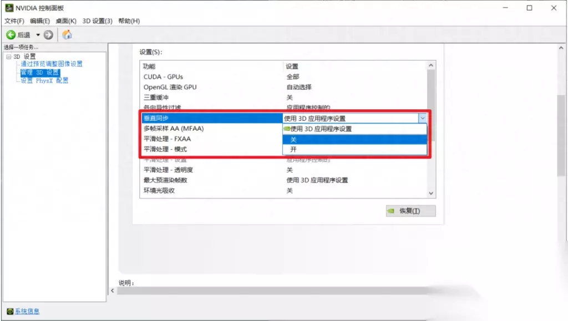Image resolution: width=568 pixels, height=321 pixels.
Task: Select the 三重缓冲 row
Action: pyautogui.click(x=285, y=98)
